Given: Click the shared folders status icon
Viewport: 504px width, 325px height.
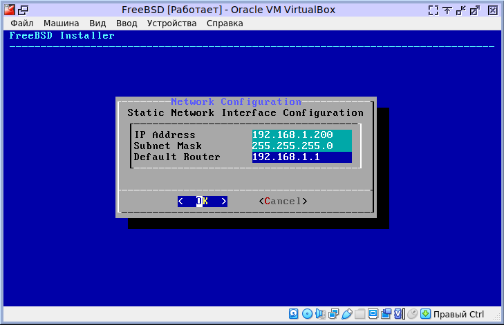Looking at the screenshot, I should coord(360,314).
